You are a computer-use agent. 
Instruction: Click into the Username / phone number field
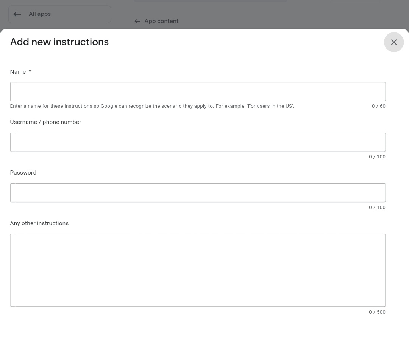pos(197,142)
